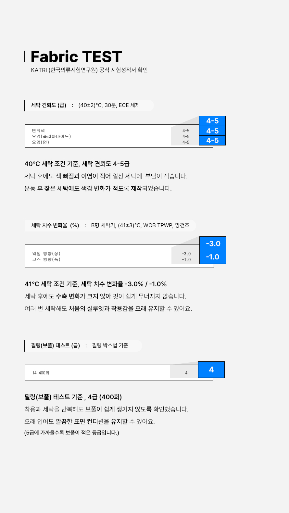This screenshot has height=513, width=289.
Task: Select the 필링(보풀) 테스트 (급) label
Action: tap(56, 345)
